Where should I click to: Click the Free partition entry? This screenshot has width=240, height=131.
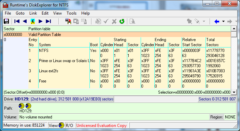click(43, 81)
